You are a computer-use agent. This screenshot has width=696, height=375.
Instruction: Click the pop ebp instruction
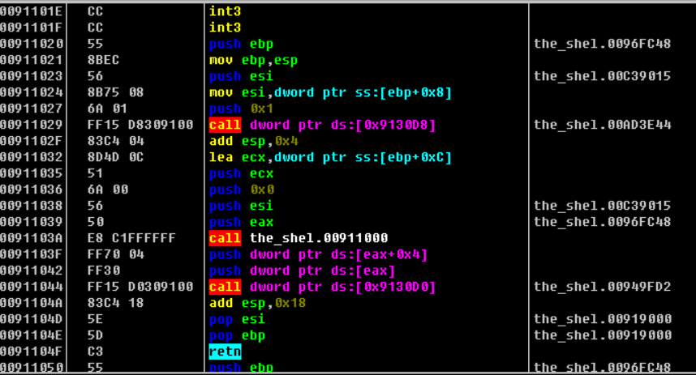click(x=237, y=335)
